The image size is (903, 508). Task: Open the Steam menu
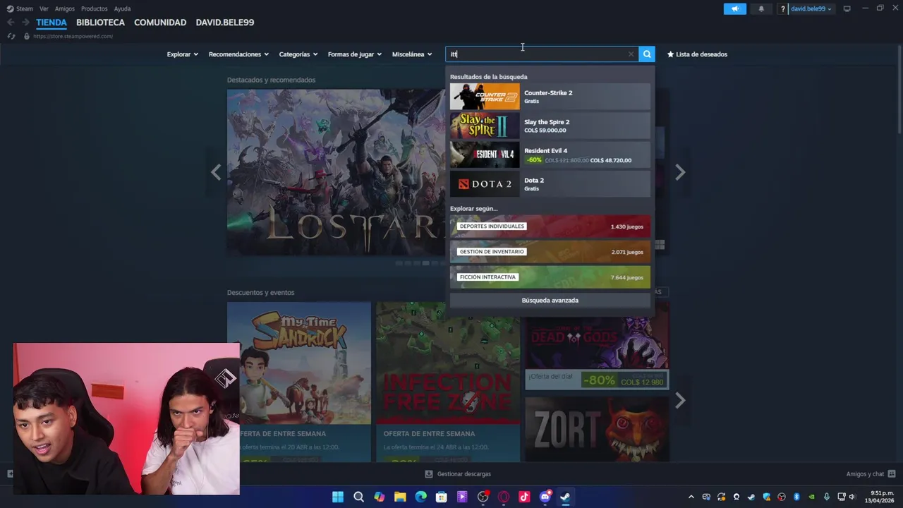(20, 8)
